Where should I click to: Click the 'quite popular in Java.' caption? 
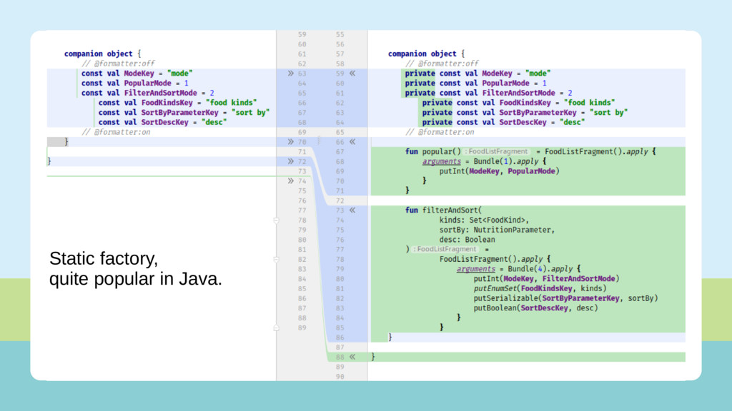[136, 279]
